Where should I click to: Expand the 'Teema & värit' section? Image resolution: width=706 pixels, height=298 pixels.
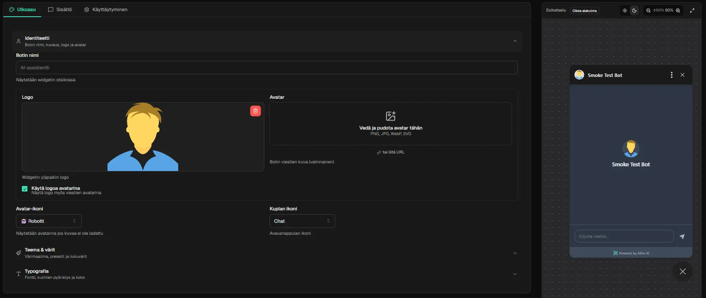(266, 253)
